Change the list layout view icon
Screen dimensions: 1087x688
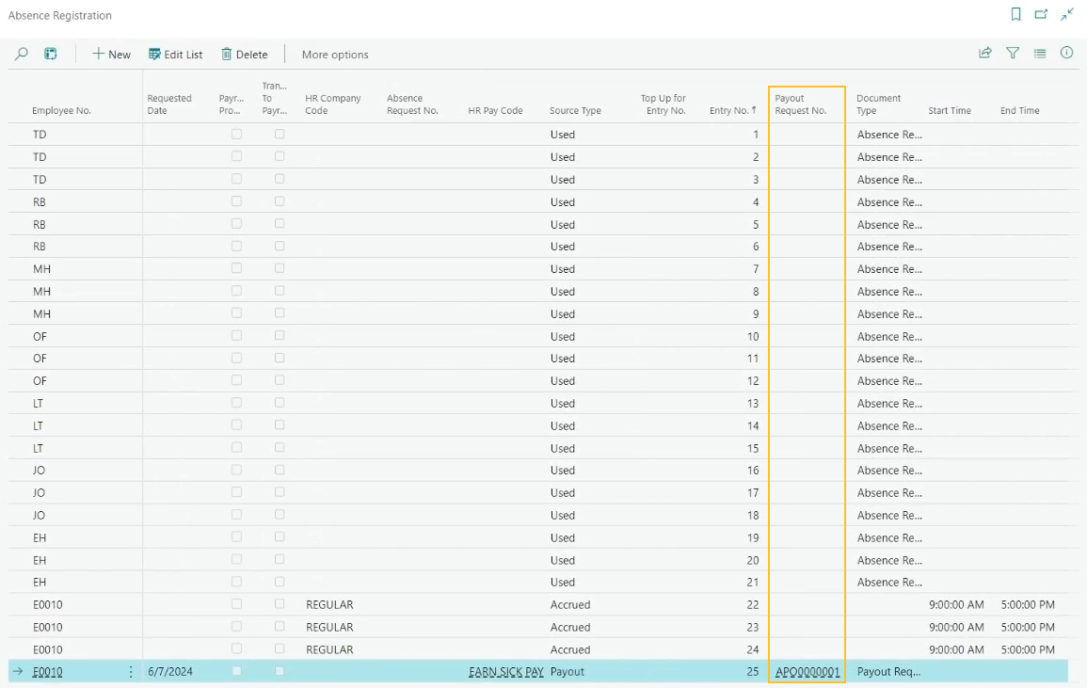click(1040, 54)
